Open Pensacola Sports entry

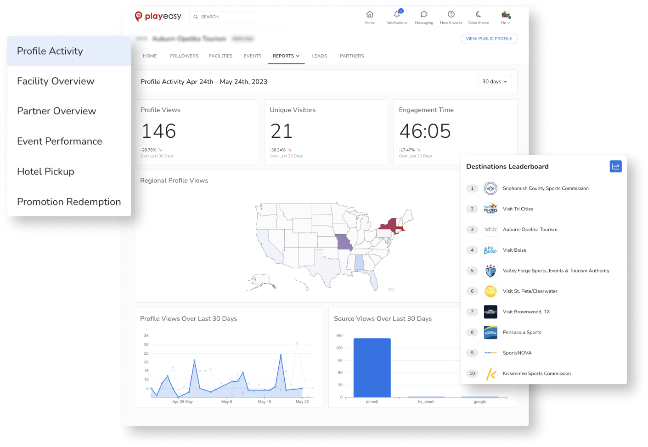522,333
